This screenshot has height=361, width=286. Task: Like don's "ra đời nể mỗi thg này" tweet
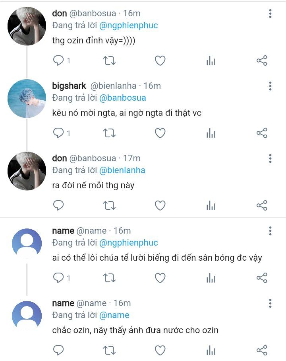[x=160, y=205]
